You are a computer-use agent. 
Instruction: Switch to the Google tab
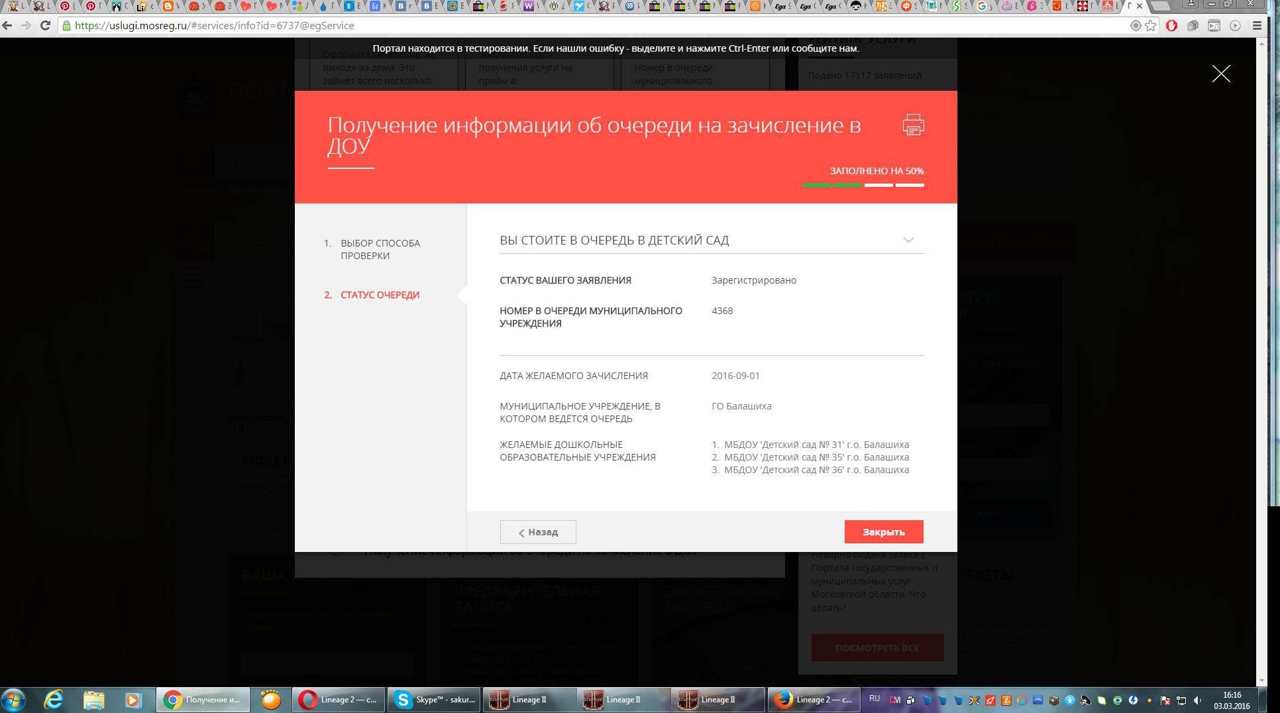point(985,7)
